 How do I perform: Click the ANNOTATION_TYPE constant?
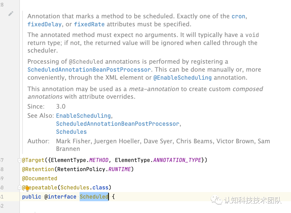click(177, 160)
